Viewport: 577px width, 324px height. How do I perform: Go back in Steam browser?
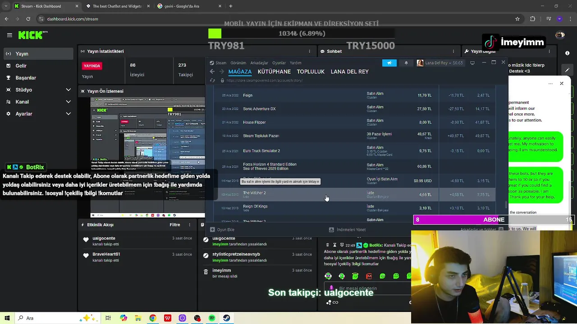click(212, 72)
